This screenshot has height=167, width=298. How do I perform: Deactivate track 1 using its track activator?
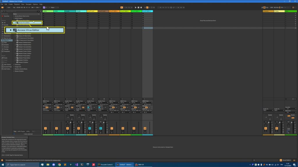[45, 128]
